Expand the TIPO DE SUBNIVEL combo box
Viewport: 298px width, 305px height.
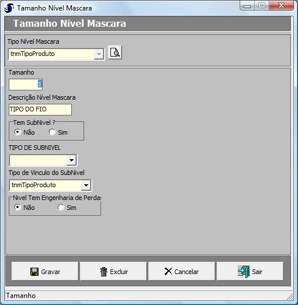[x=71, y=160]
